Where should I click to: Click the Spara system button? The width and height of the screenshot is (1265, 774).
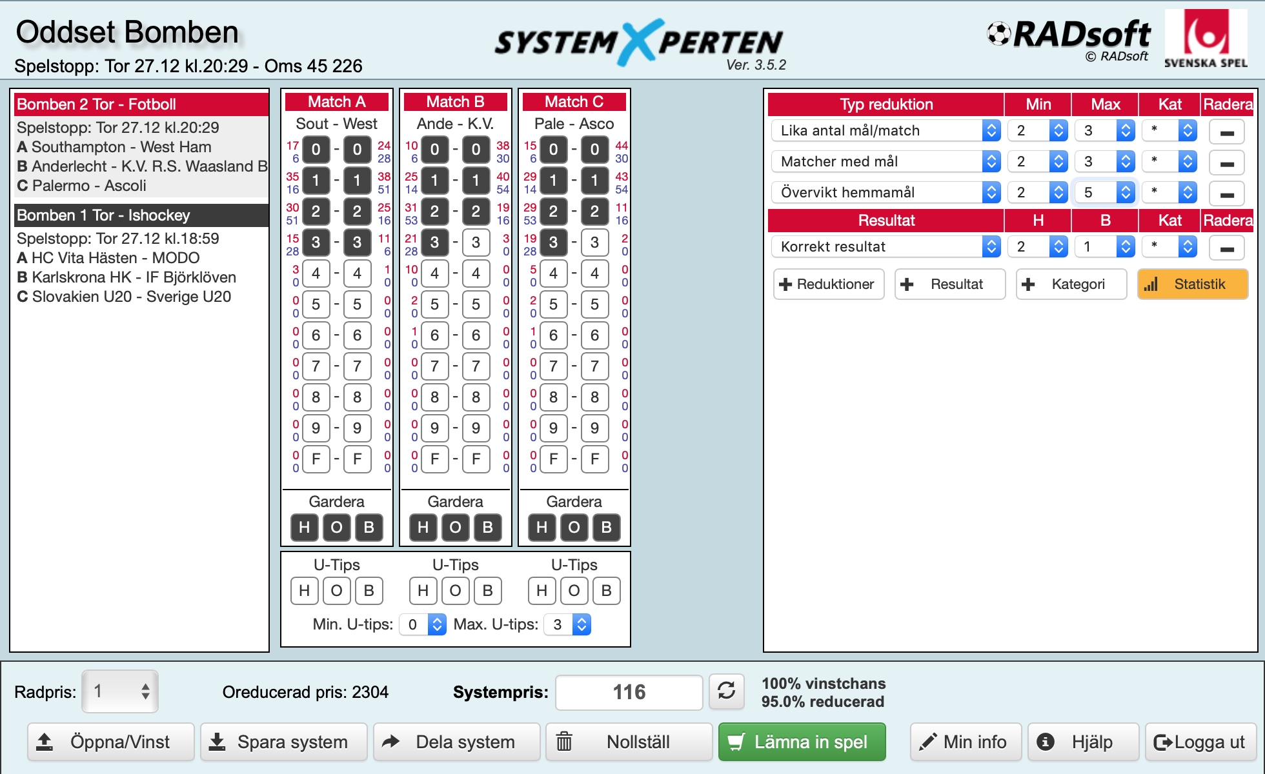pos(283,742)
